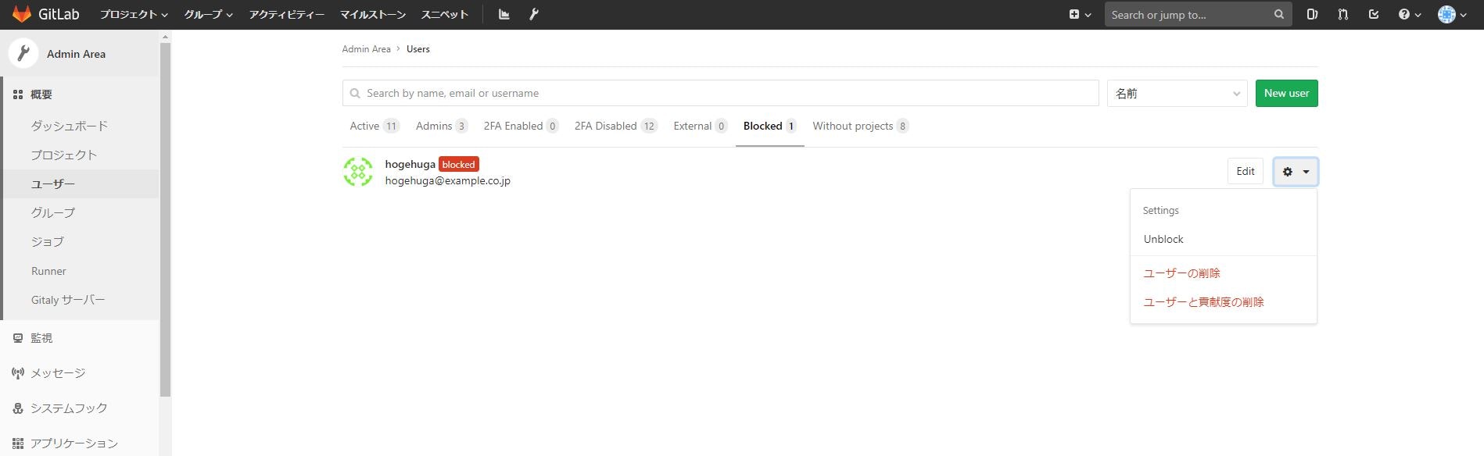
Task: Click hogehuga's user avatar
Action: pyautogui.click(x=358, y=172)
